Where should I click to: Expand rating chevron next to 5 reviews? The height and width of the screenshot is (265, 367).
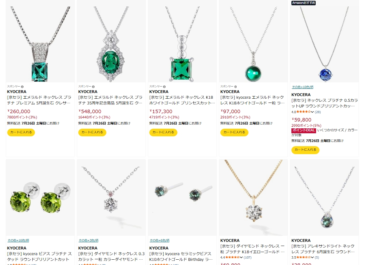312,257
